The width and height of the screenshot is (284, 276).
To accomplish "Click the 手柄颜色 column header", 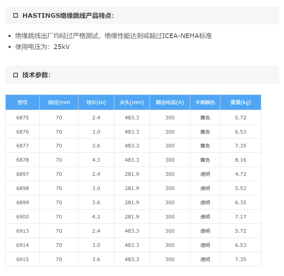I will [x=205, y=102].
